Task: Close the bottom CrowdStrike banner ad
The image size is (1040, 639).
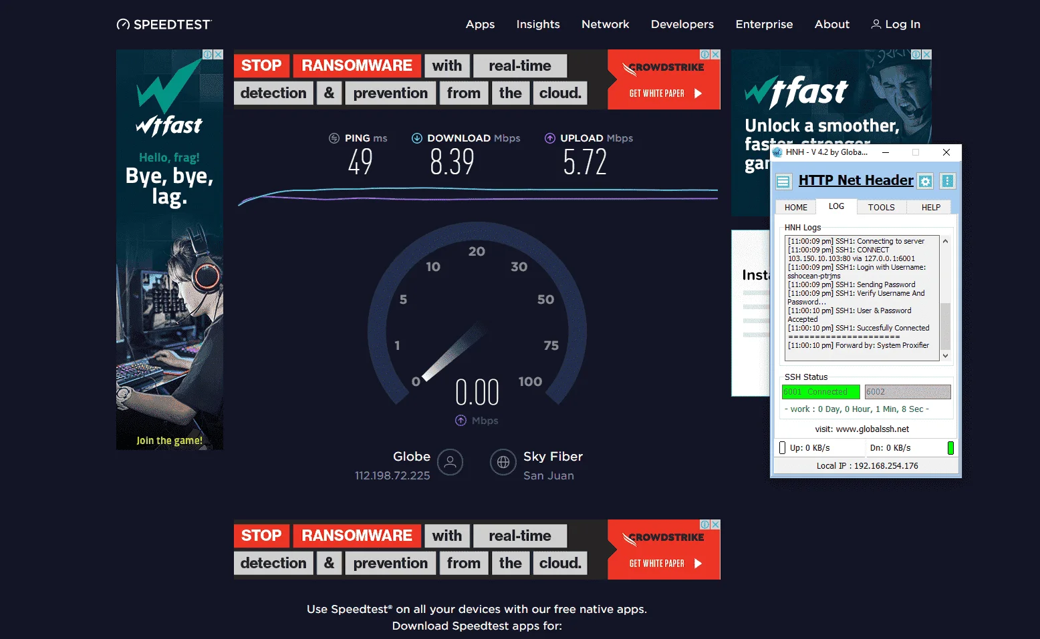Action: click(x=715, y=524)
